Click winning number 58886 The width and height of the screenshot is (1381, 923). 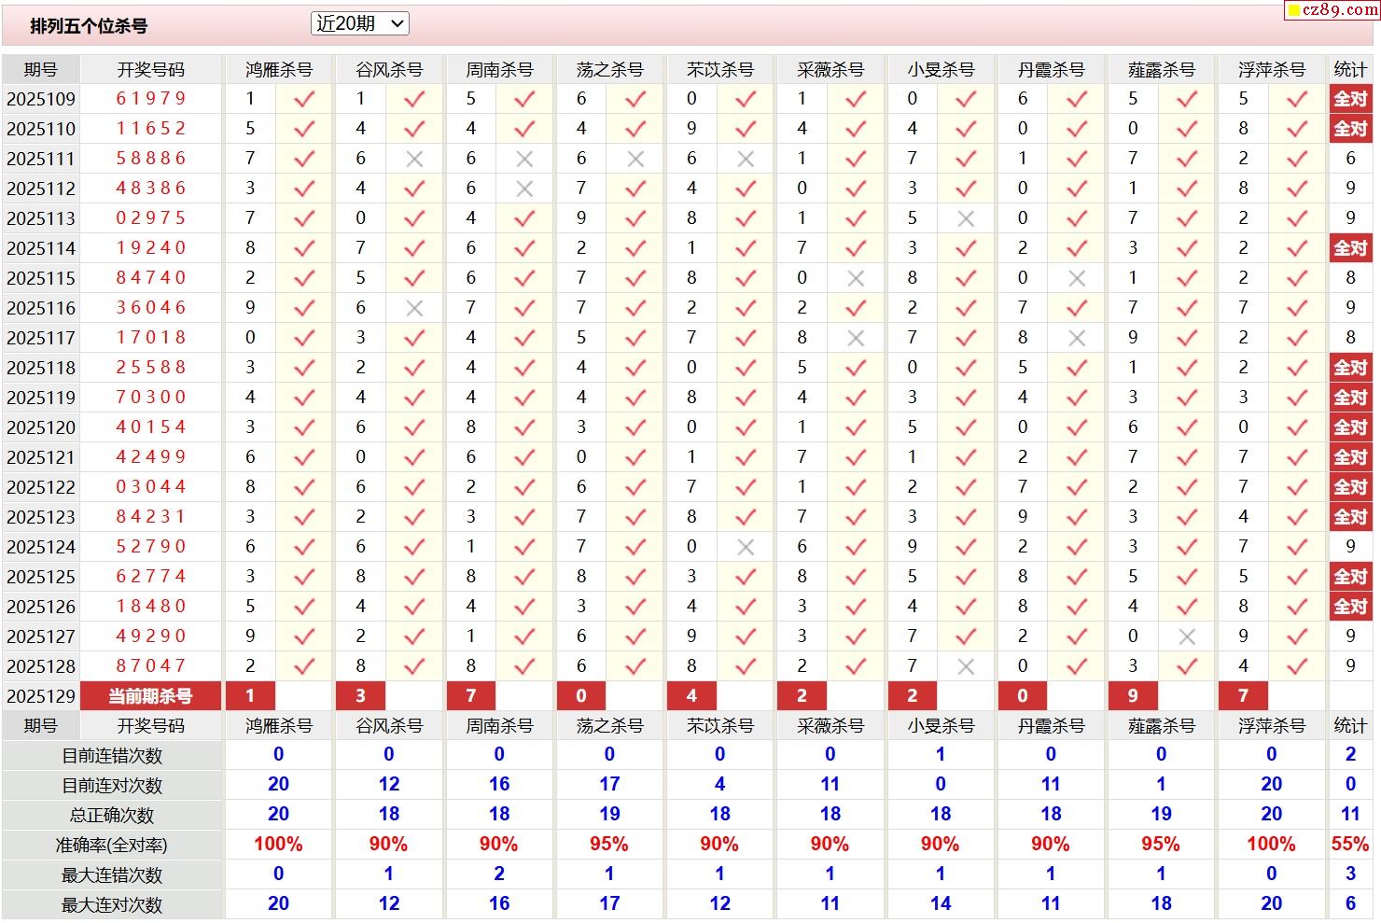click(151, 159)
